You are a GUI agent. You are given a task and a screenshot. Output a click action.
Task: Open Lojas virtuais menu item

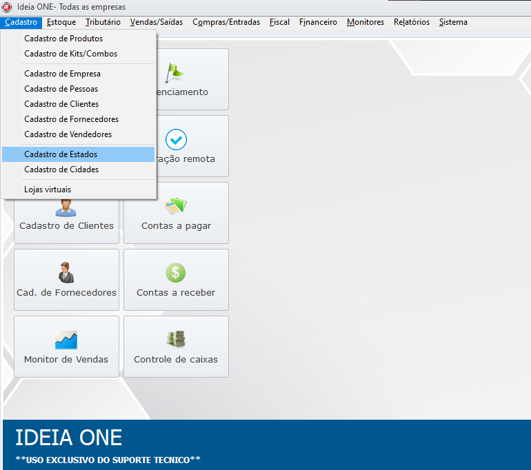(x=48, y=190)
